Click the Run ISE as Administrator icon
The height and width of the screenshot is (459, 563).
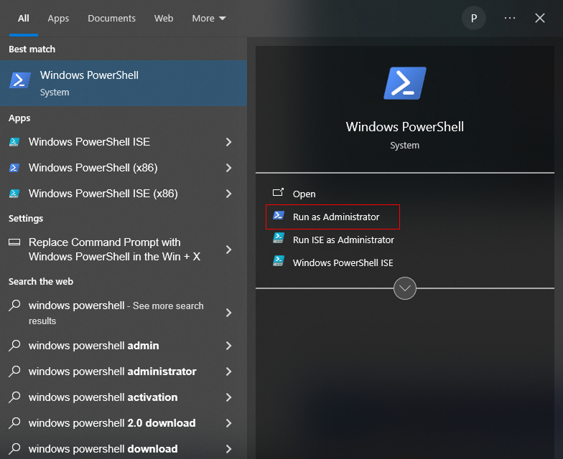279,238
